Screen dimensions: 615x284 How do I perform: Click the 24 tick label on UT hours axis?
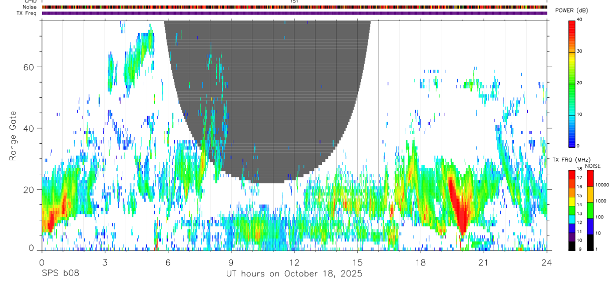(x=546, y=262)
